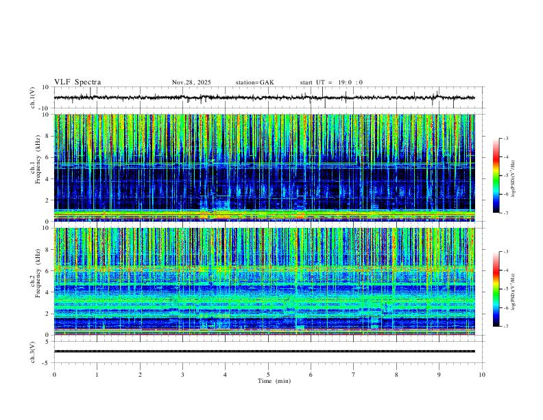Viewport: 543px width, 420px height.
Task: Click tick label "2" on Time axis
Action: tap(140, 375)
